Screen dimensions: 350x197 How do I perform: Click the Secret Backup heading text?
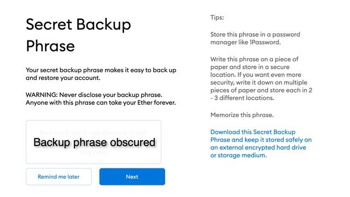coord(78,25)
